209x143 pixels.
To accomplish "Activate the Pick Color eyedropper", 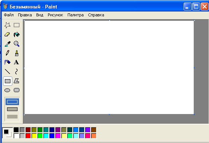I will click(x=7, y=44).
